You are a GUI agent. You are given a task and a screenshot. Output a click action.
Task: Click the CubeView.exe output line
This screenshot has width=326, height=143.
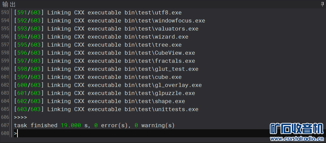click(x=104, y=53)
